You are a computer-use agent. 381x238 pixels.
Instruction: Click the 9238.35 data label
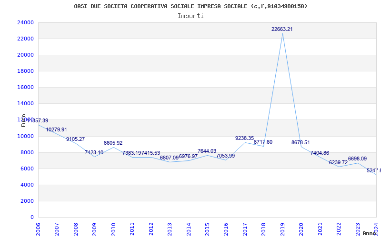244,138
